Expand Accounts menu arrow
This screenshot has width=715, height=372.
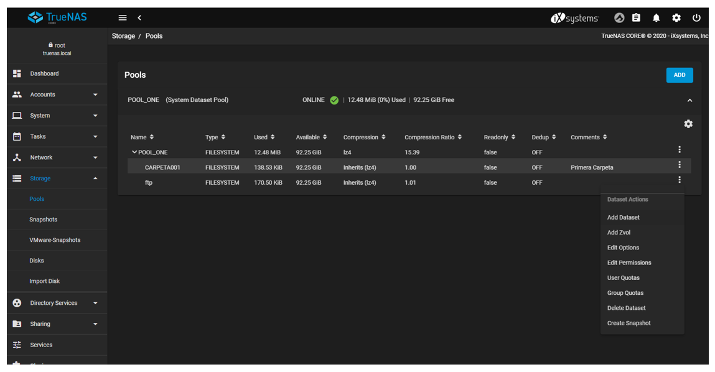coord(95,95)
